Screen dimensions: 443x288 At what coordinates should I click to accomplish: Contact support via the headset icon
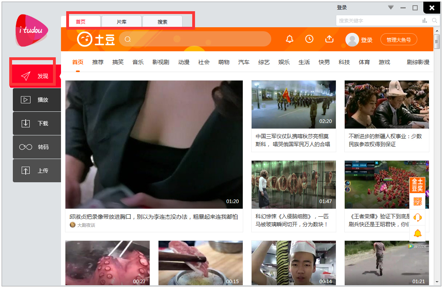[x=417, y=218]
